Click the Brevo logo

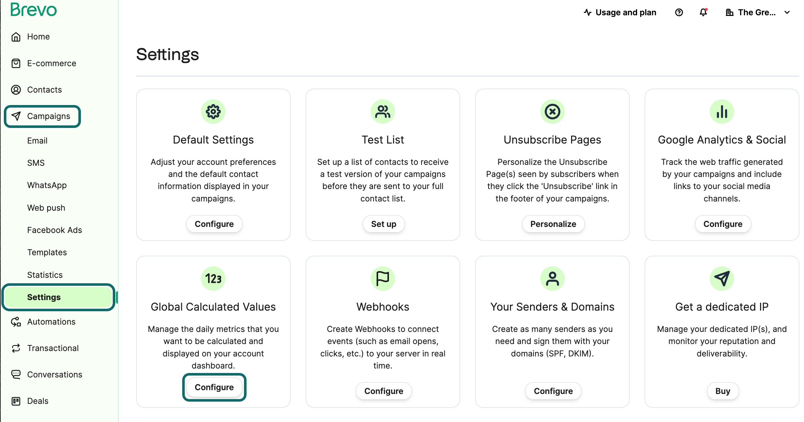tap(33, 10)
